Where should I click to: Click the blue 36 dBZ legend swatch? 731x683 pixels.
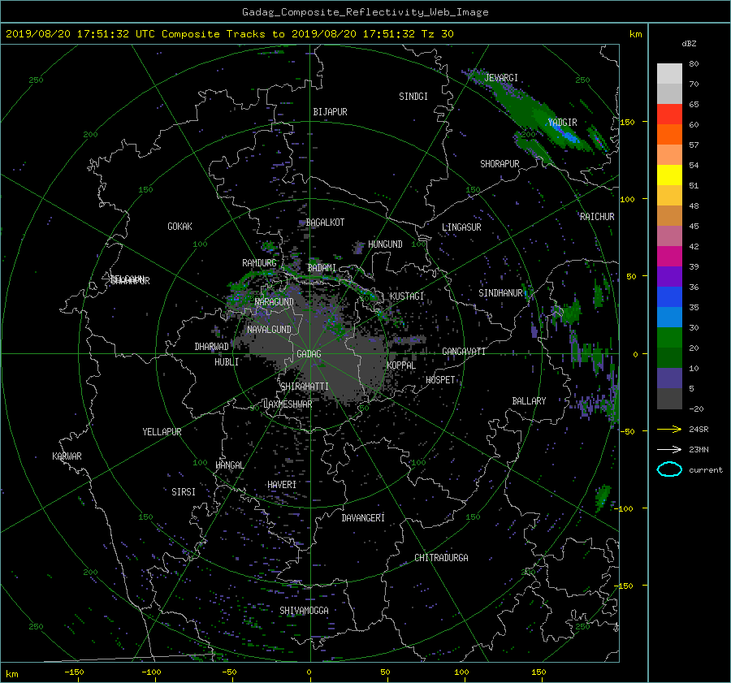pos(669,296)
